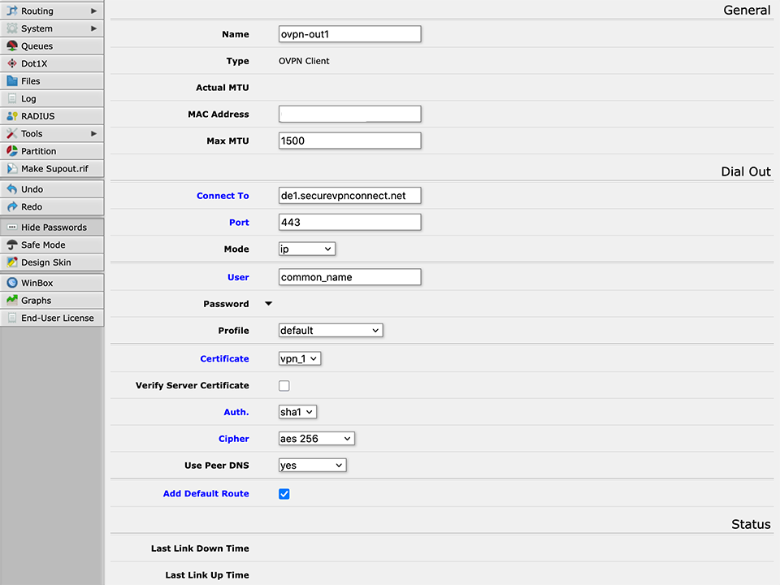Click inside the Name input field

click(x=349, y=33)
